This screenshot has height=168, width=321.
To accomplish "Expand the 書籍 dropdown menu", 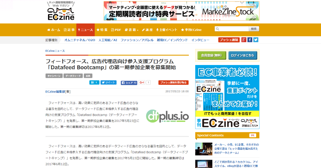I will tap(131, 30).
